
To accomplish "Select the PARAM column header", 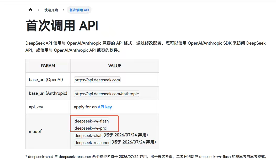I will 48,66.
